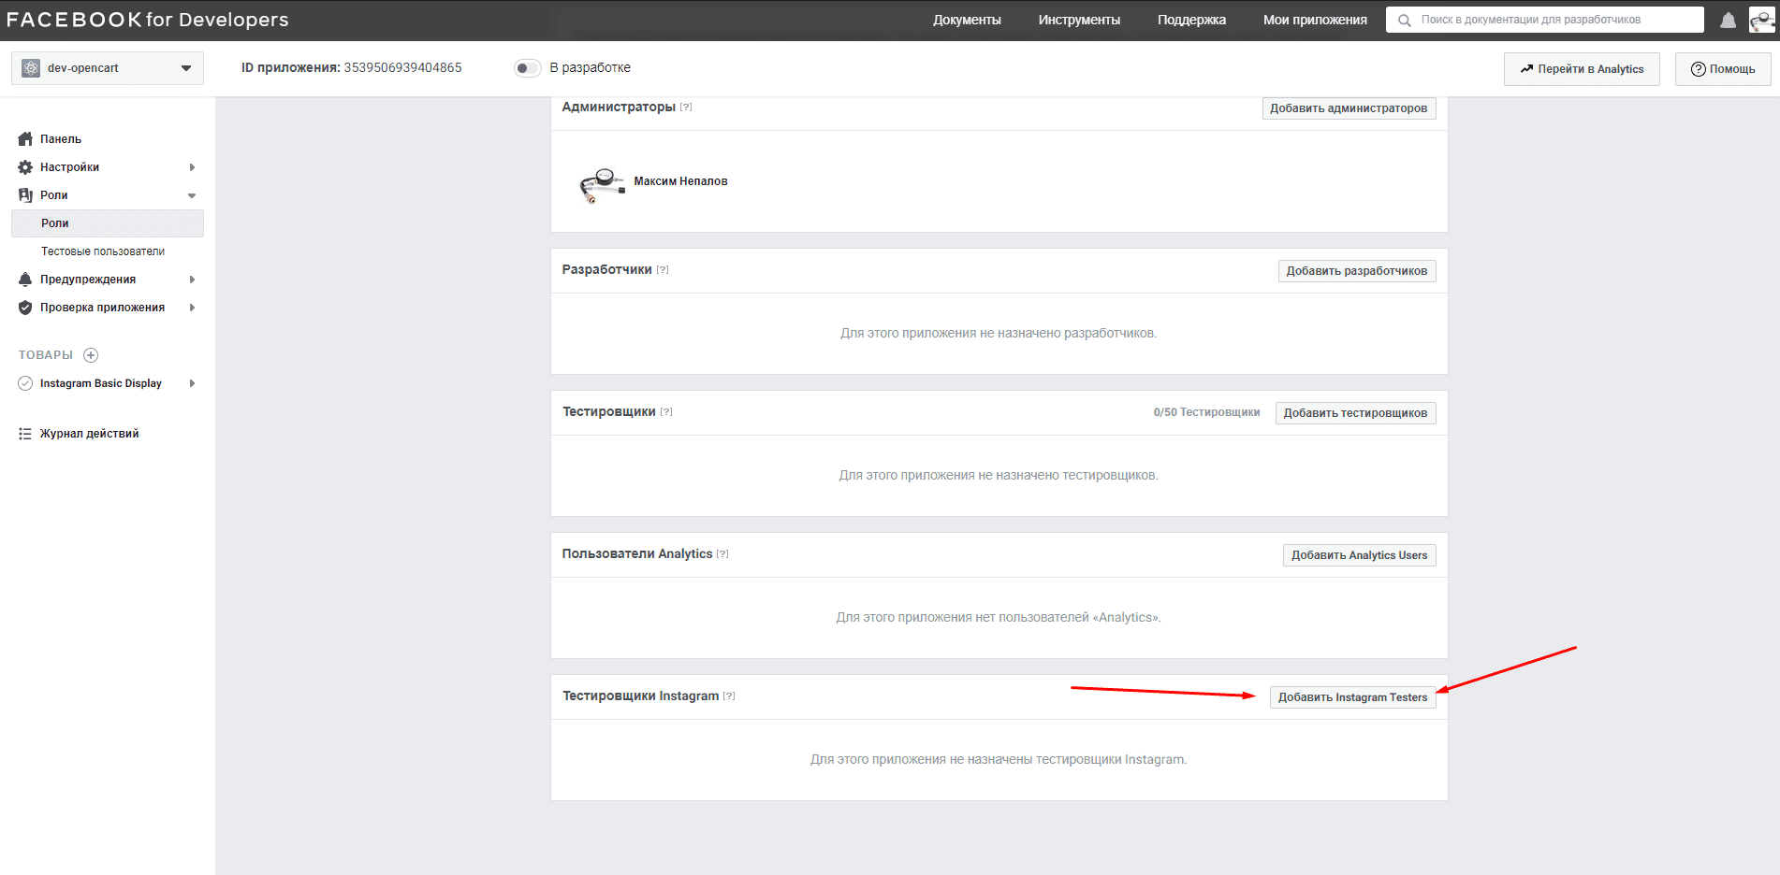Open Мои приложения top menu
1780x875 pixels.
[x=1315, y=20]
